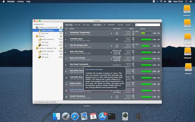Image resolution: width=195 pixels, height=122 pixels.
Task: Click the NexStar drive icon in sidebar
Action: tap(37, 36)
